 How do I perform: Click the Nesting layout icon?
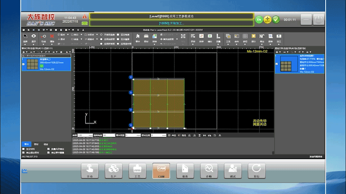tap(154, 36)
